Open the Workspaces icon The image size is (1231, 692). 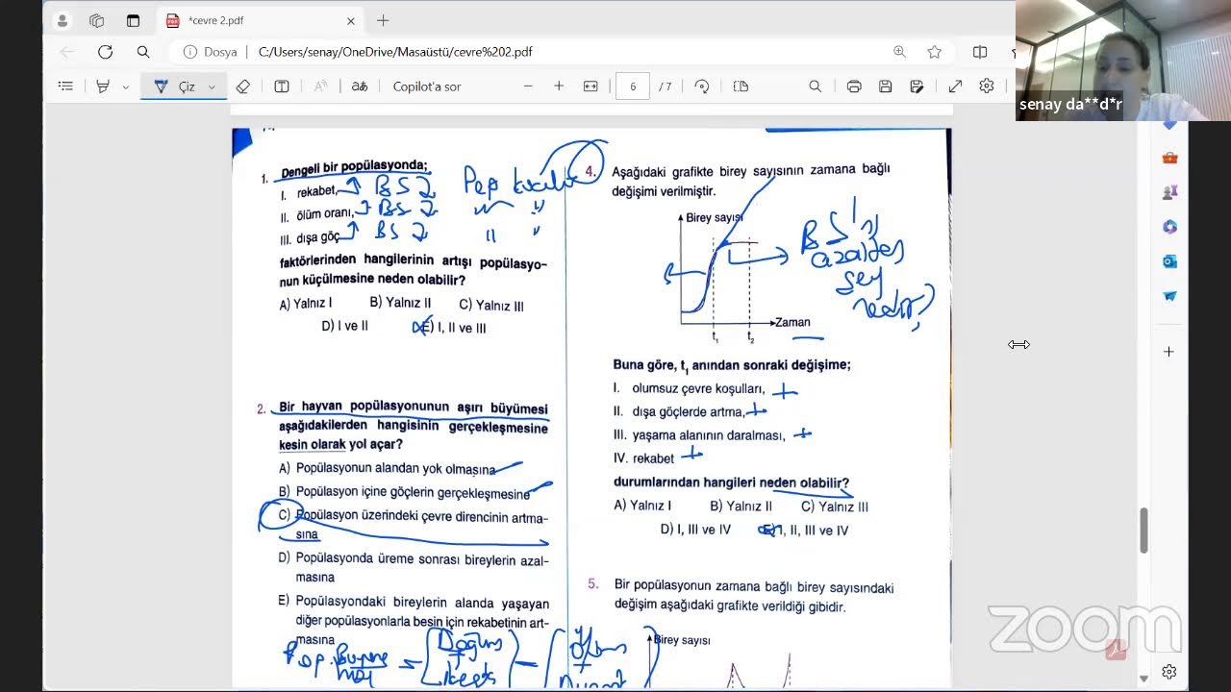(x=96, y=20)
